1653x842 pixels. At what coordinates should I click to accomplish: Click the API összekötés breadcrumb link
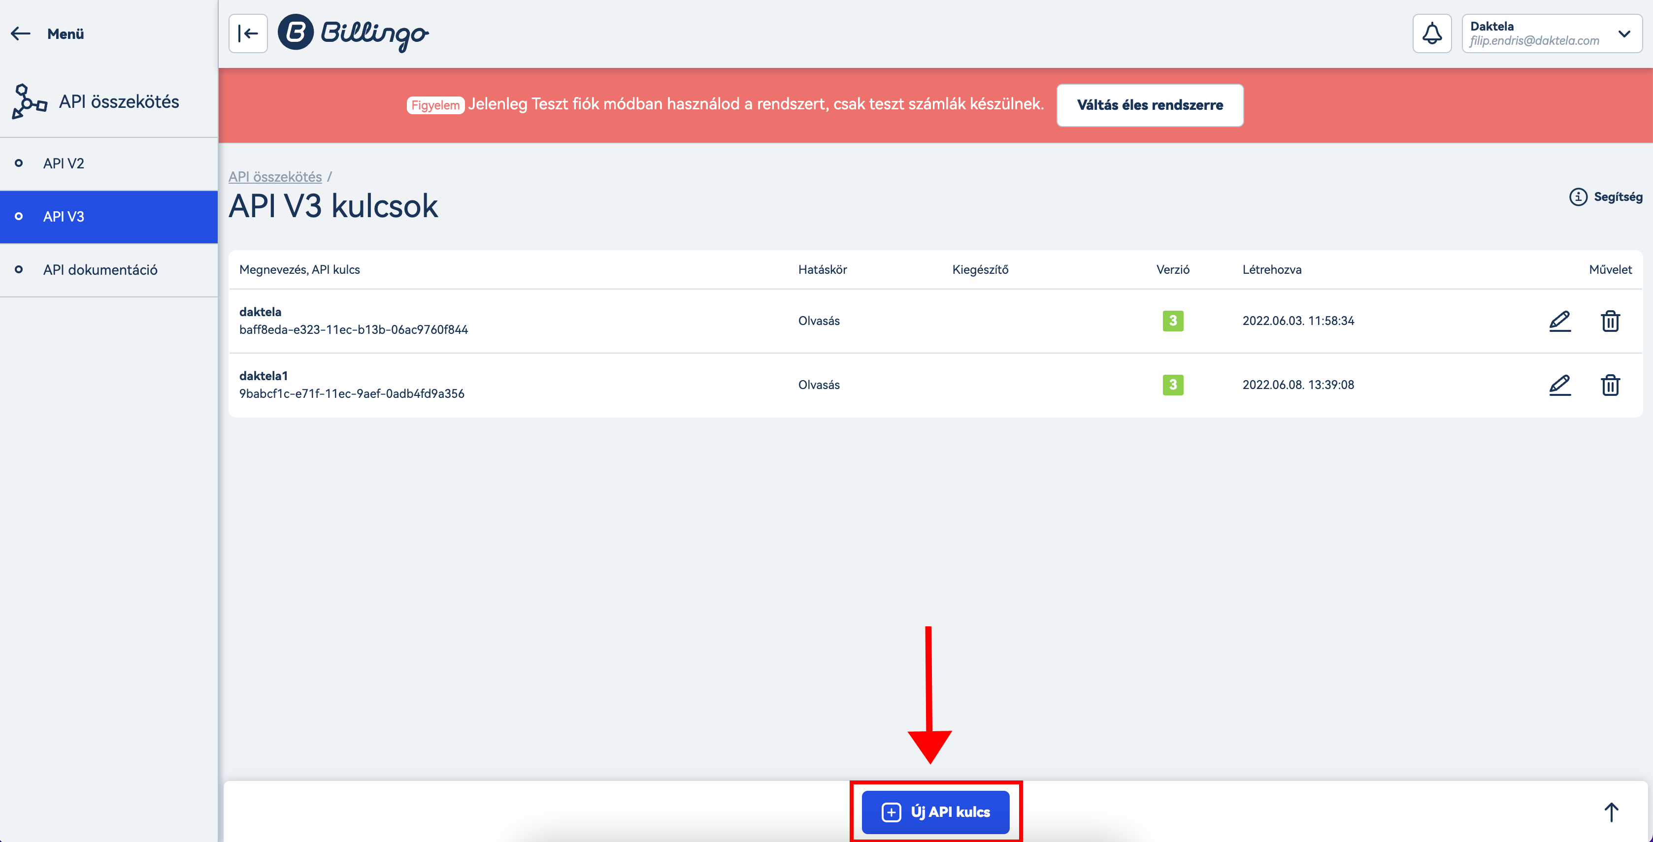coord(275,176)
